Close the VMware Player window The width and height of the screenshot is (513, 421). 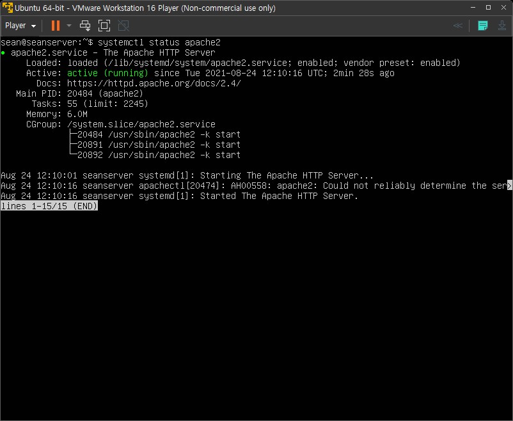[x=503, y=7]
